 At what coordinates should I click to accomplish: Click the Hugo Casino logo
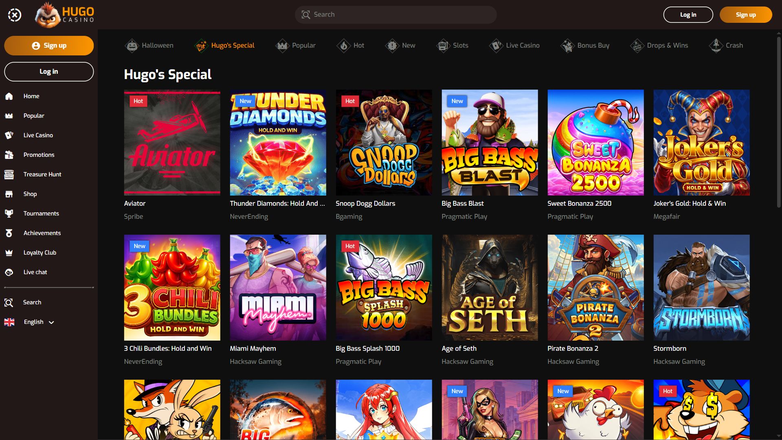click(x=65, y=15)
